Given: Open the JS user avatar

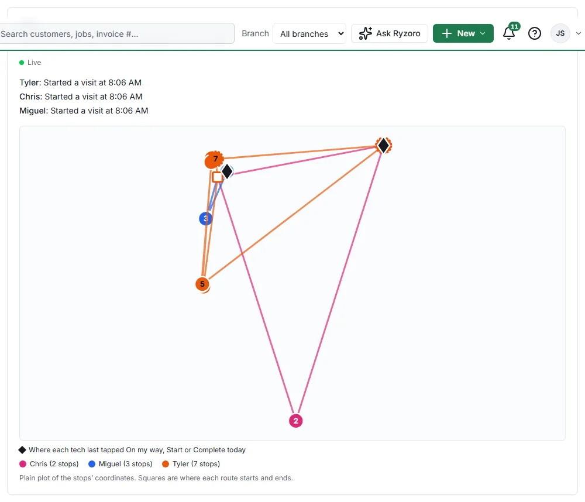Looking at the screenshot, I should coord(560,33).
